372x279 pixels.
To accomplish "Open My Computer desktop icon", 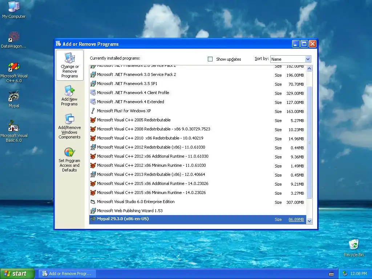I will click(x=14, y=9).
